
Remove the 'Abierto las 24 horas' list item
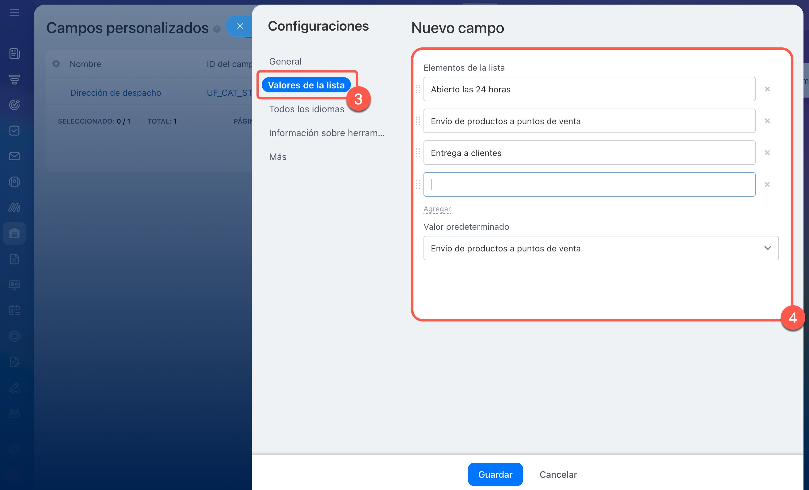click(767, 89)
